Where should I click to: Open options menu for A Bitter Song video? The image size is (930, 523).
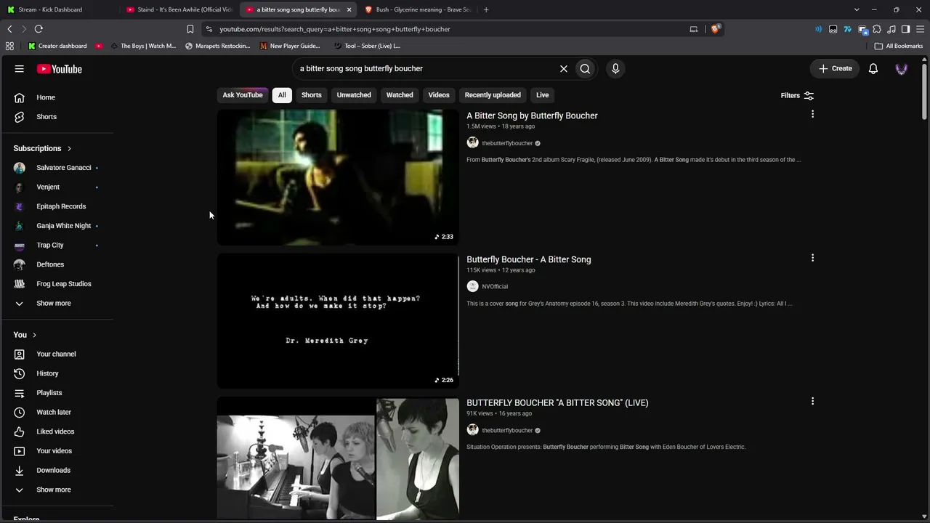[x=812, y=114]
